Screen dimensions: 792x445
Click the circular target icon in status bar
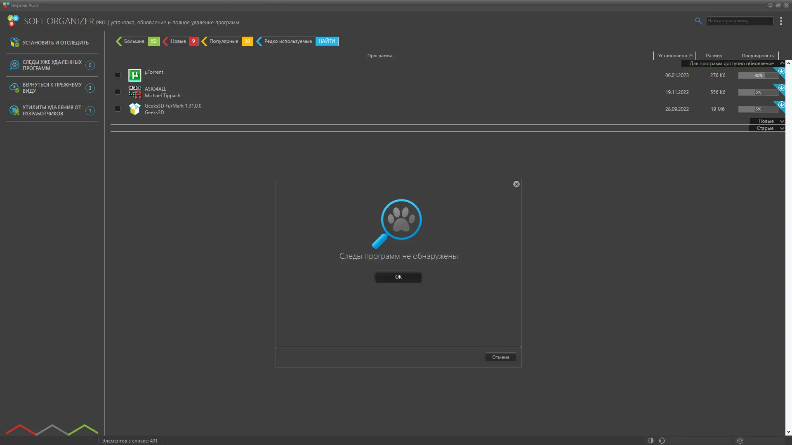pos(740,440)
